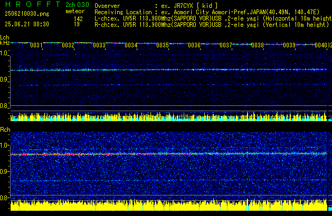Select the 0034 time marker
Screen dimensions: 332x216
[131, 45]
